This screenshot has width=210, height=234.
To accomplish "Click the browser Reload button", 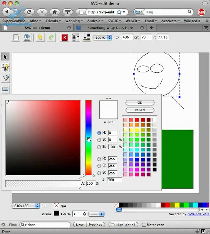I will click(29, 12).
